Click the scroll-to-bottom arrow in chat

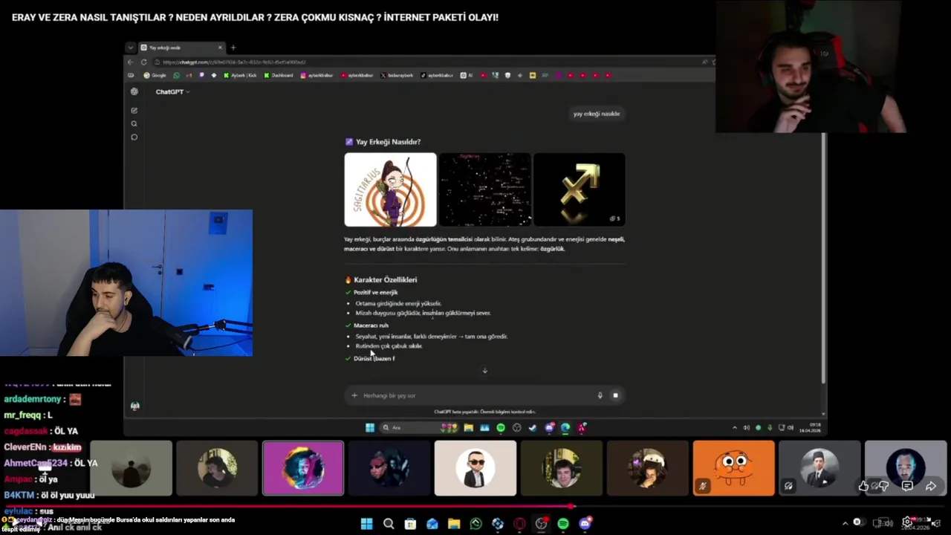(484, 370)
